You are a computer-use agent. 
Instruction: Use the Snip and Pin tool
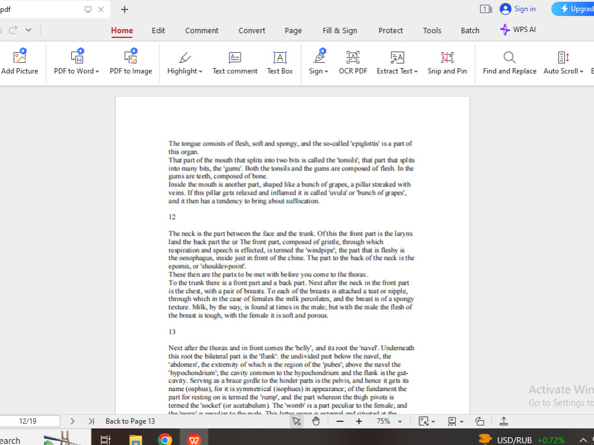point(447,62)
